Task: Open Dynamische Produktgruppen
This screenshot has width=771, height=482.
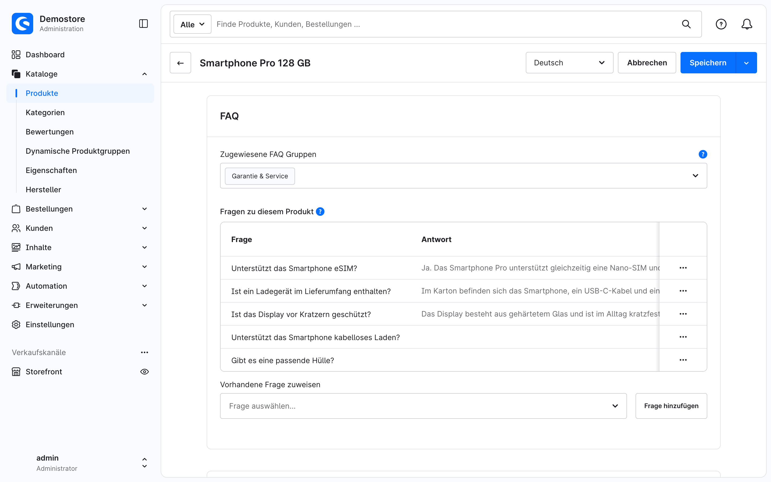Action: click(x=78, y=151)
